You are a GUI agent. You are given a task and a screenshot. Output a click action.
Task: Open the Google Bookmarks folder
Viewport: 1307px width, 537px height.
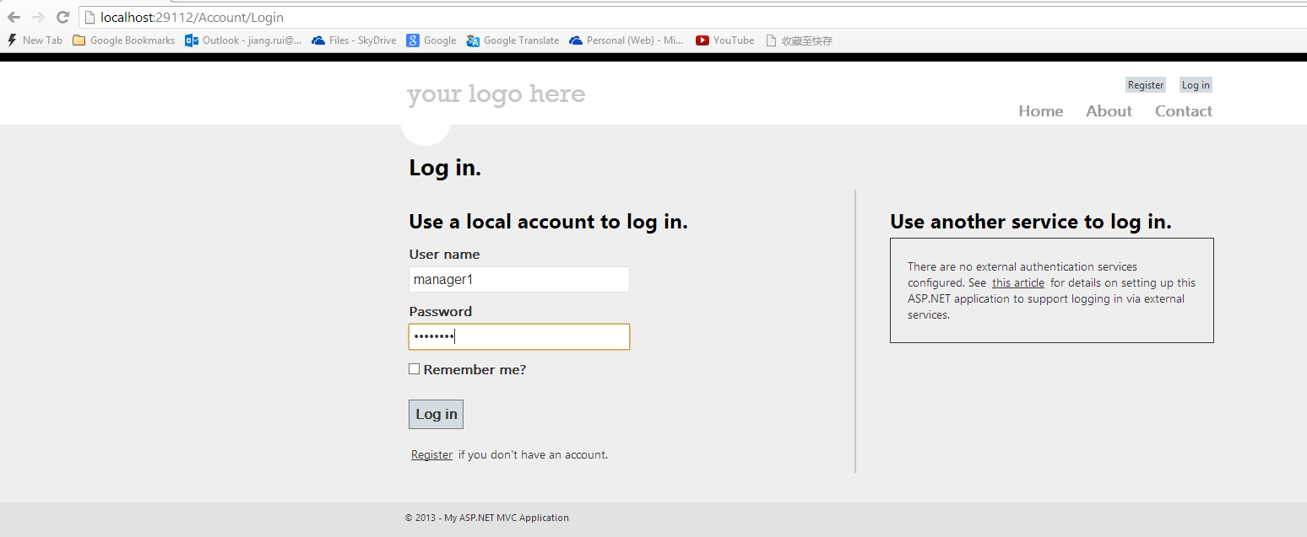point(124,40)
